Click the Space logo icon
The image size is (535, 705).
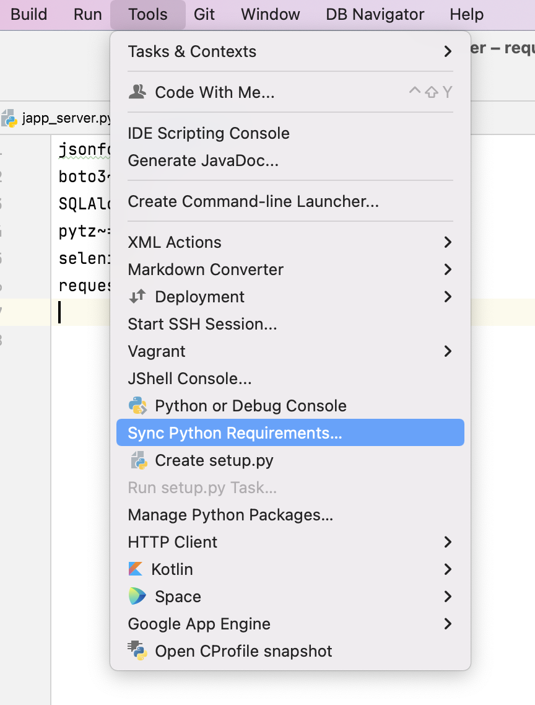[x=137, y=596]
